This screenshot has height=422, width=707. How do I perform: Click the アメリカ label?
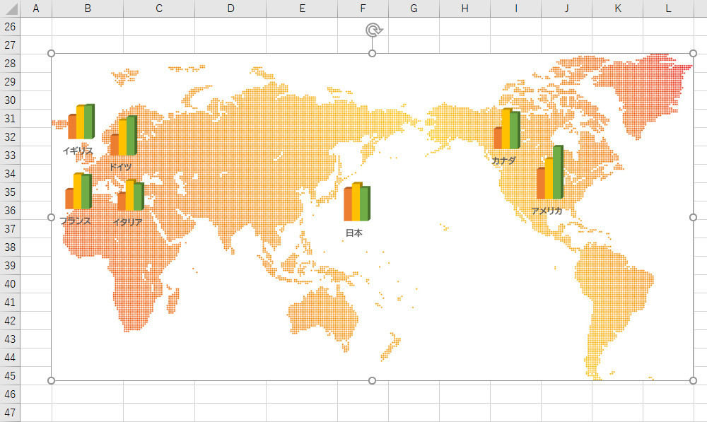(547, 211)
